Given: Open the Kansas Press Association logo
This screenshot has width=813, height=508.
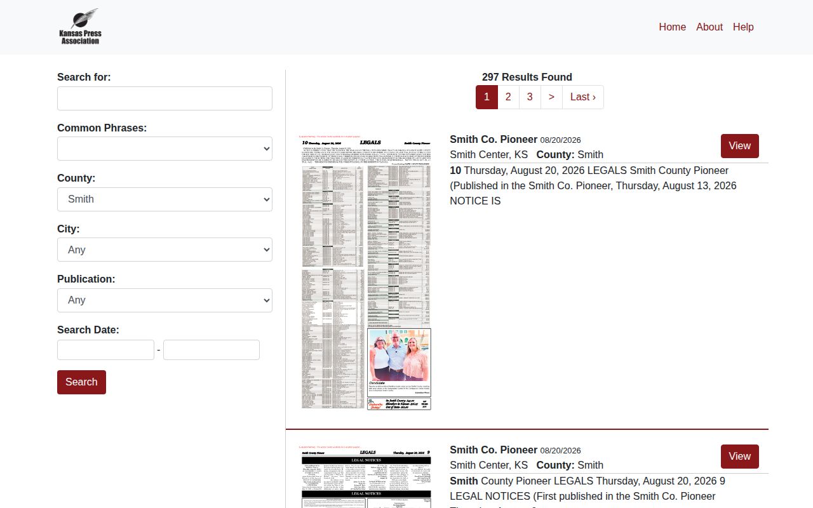Looking at the screenshot, I should click(x=80, y=27).
